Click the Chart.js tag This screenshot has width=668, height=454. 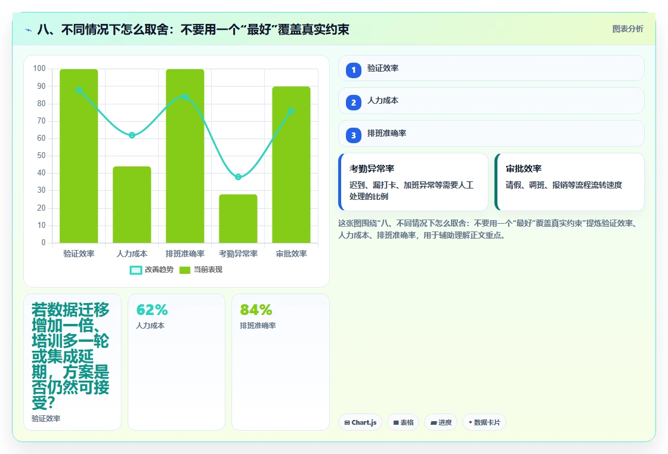(360, 422)
